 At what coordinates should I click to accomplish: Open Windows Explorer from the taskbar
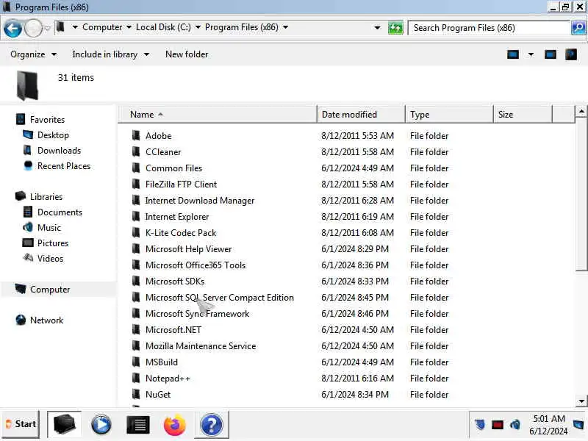point(64,425)
